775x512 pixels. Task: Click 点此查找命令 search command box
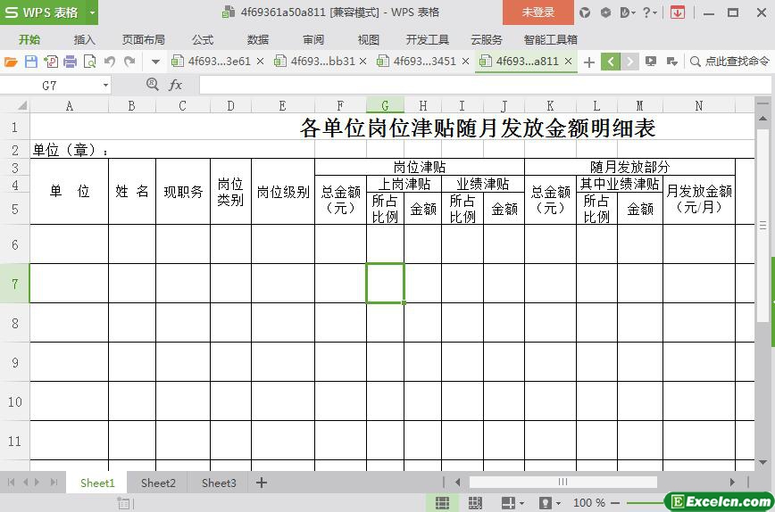pos(729,62)
